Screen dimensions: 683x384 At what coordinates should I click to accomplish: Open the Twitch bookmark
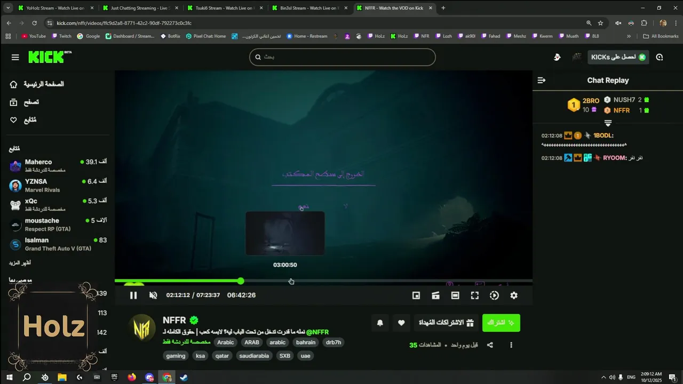click(x=61, y=36)
